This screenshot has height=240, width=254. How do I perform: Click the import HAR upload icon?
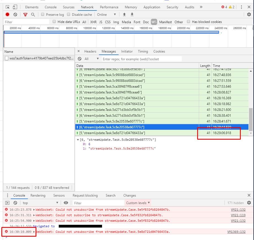point(124,15)
